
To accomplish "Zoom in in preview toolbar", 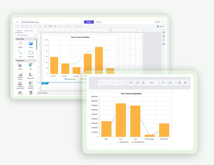I will [x=143, y=83].
